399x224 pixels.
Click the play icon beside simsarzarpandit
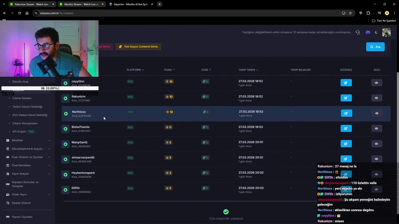(x=65, y=159)
